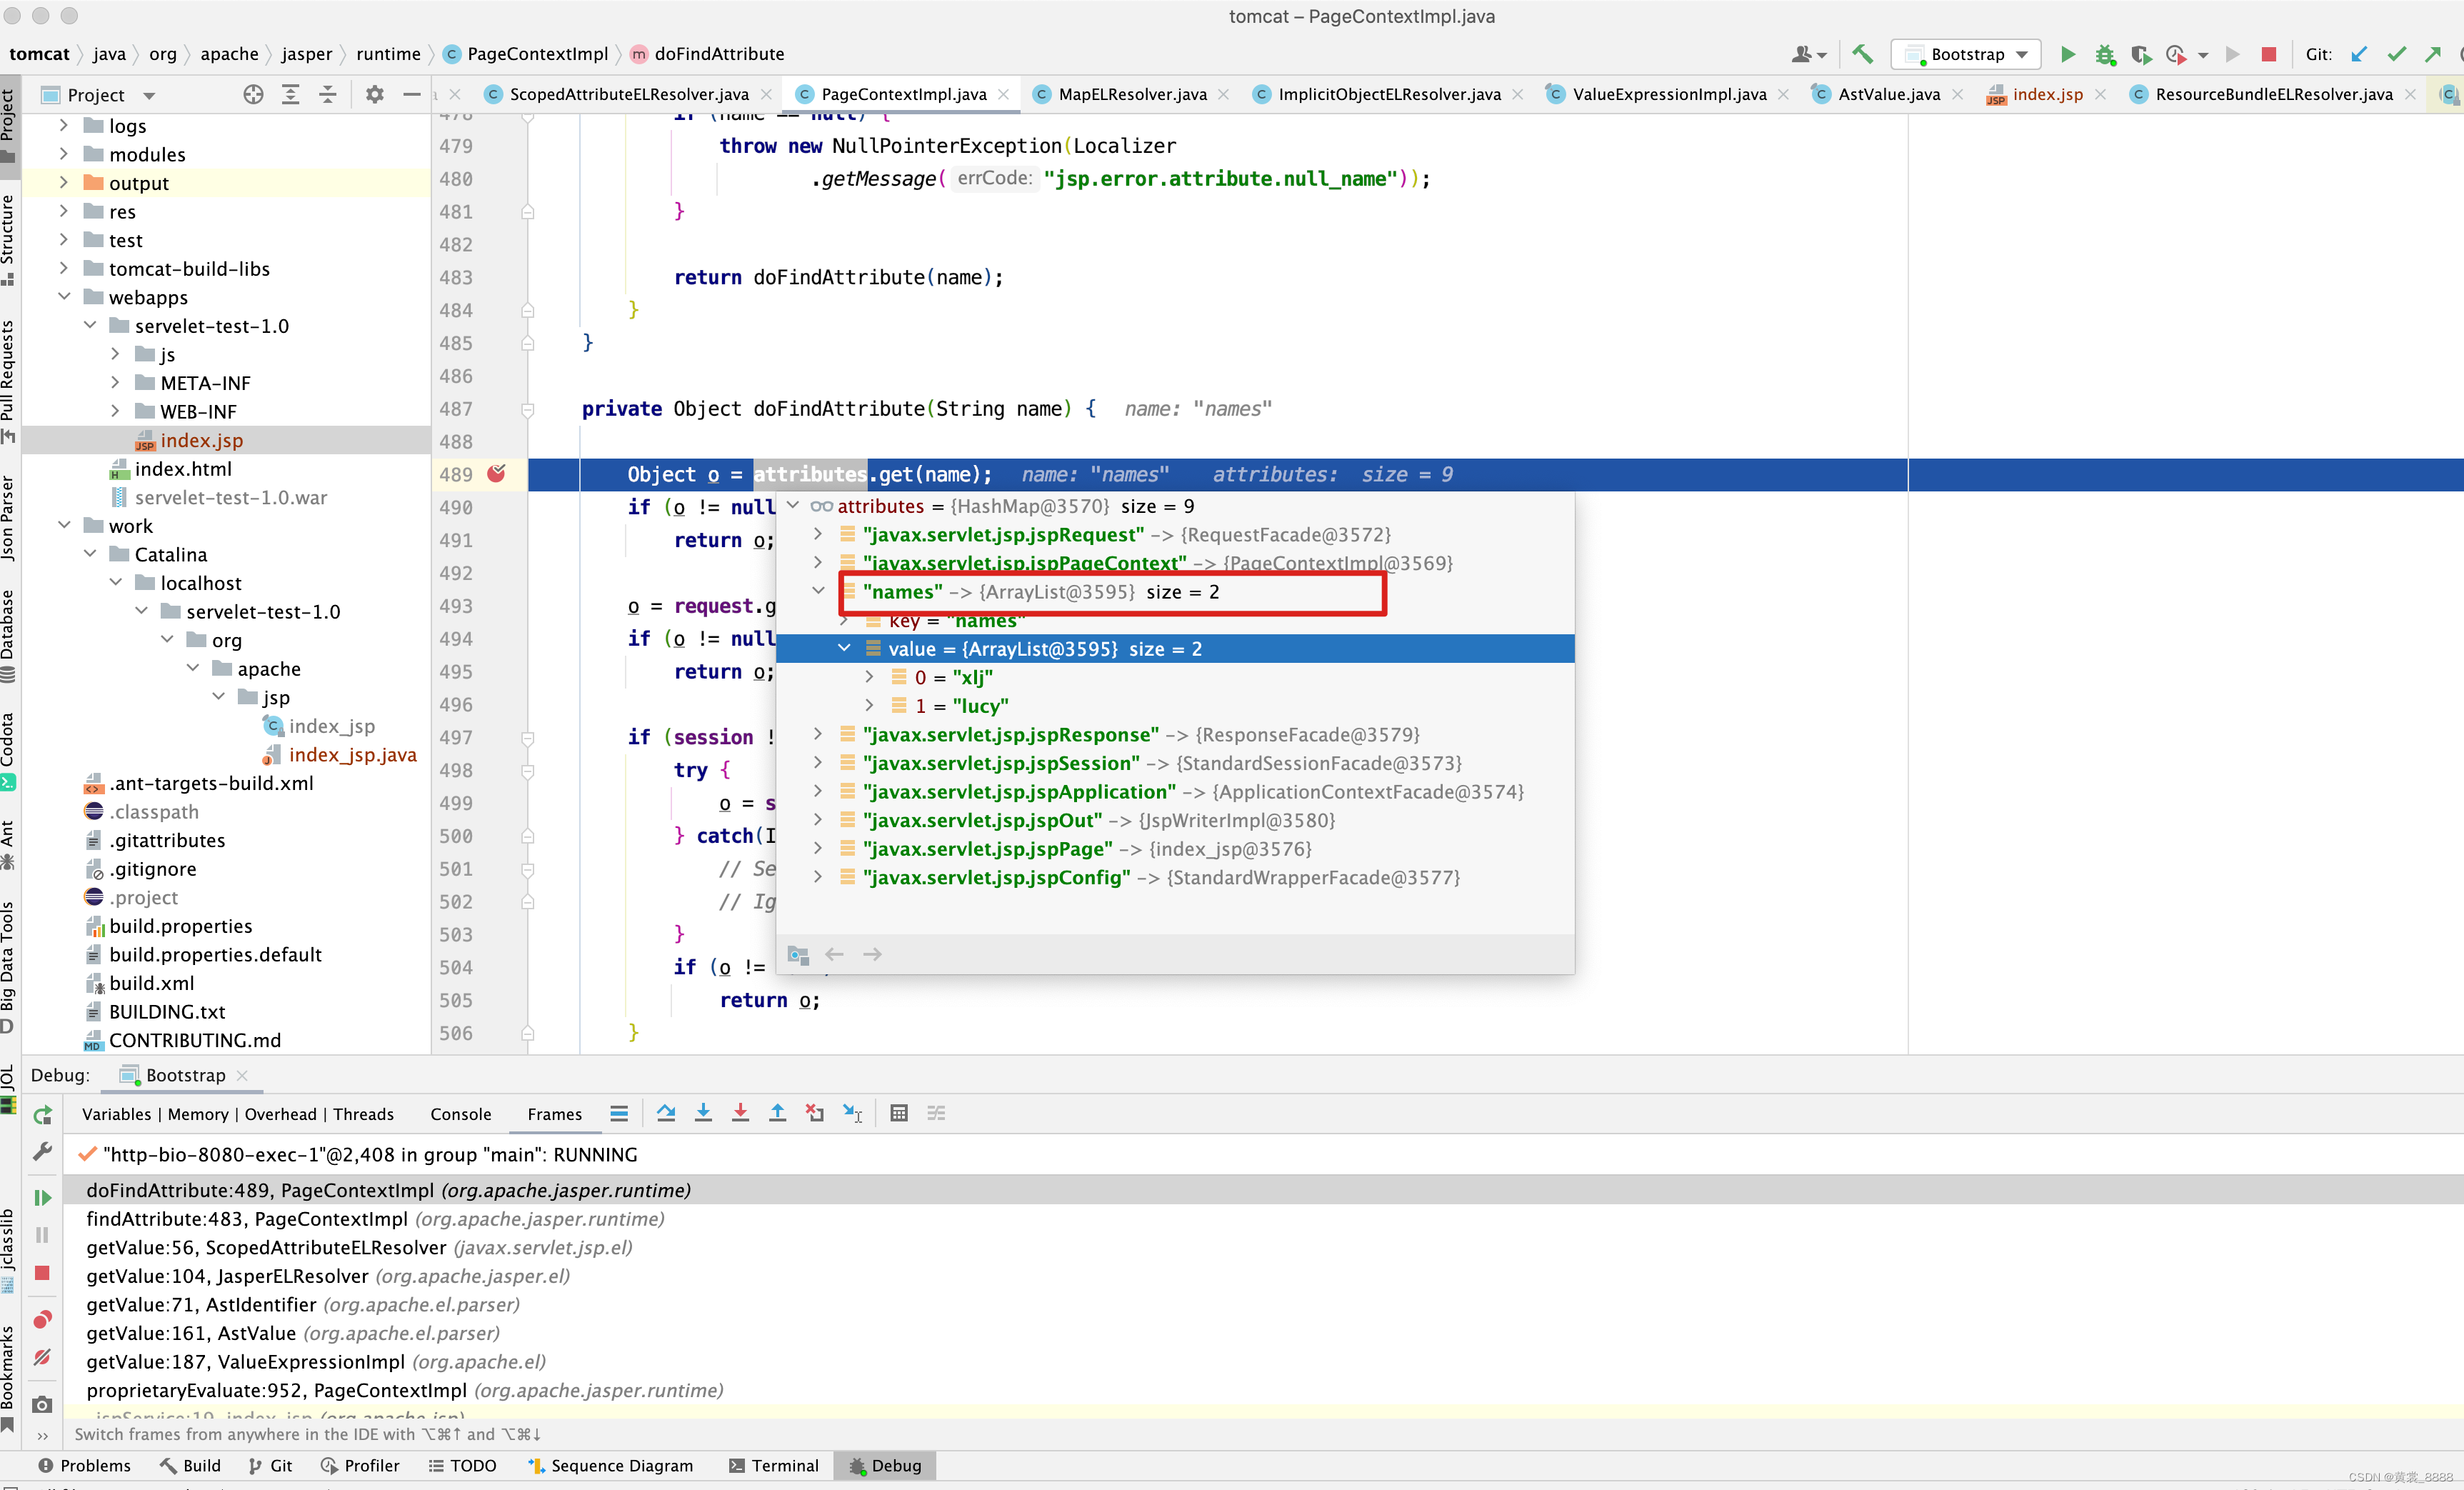Image resolution: width=2464 pixels, height=1490 pixels.
Task: Collapse the "names" map entry
Action: coord(818,590)
